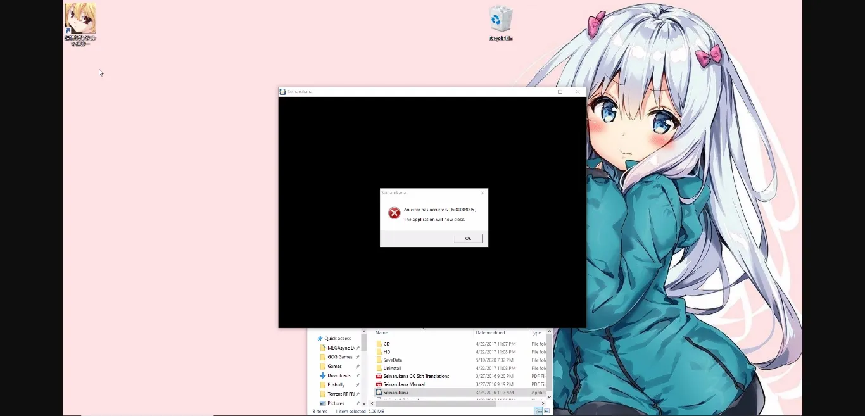This screenshot has height=416, width=865.
Task: Click the Seinarukana window title bar icon
Action: point(282,92)
